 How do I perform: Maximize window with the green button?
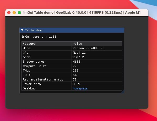(x=19, y=13)
